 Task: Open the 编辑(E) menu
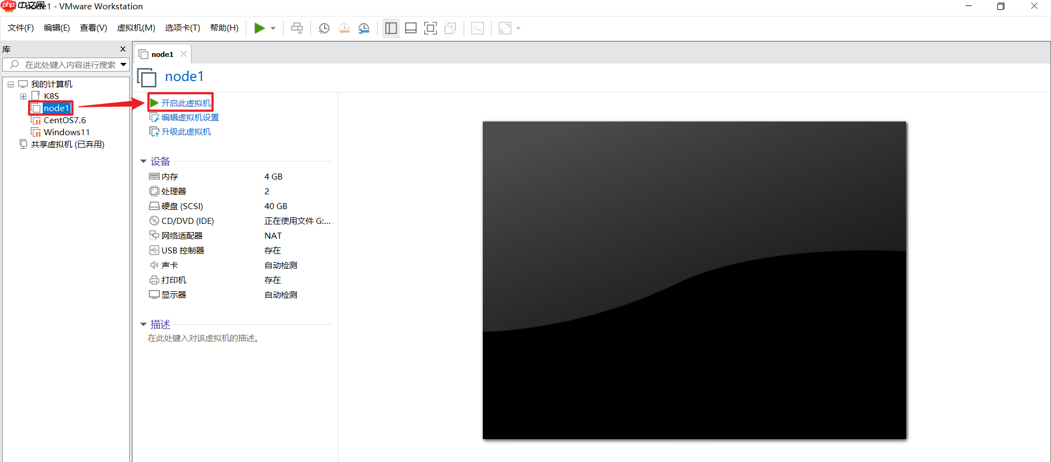pyautogui.click(x=57, y=28)
